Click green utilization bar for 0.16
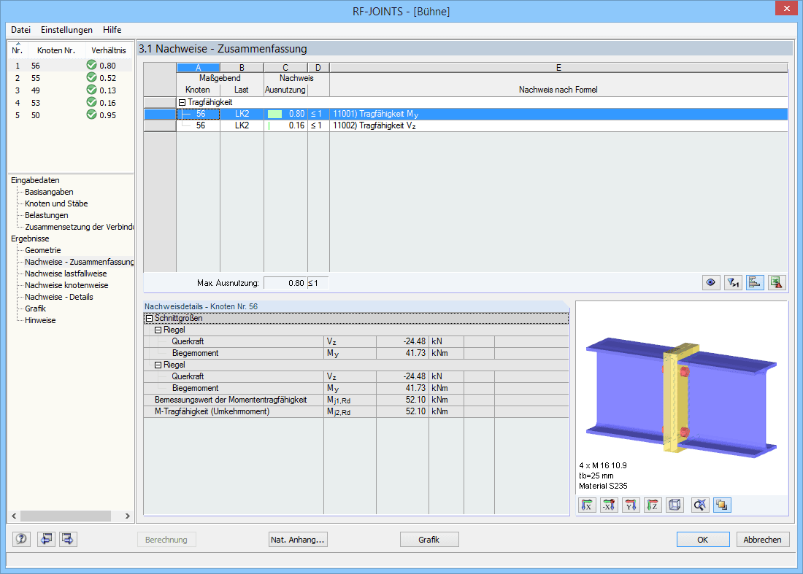The height and width of the screenshot is (574, 803). coord(269,126)
